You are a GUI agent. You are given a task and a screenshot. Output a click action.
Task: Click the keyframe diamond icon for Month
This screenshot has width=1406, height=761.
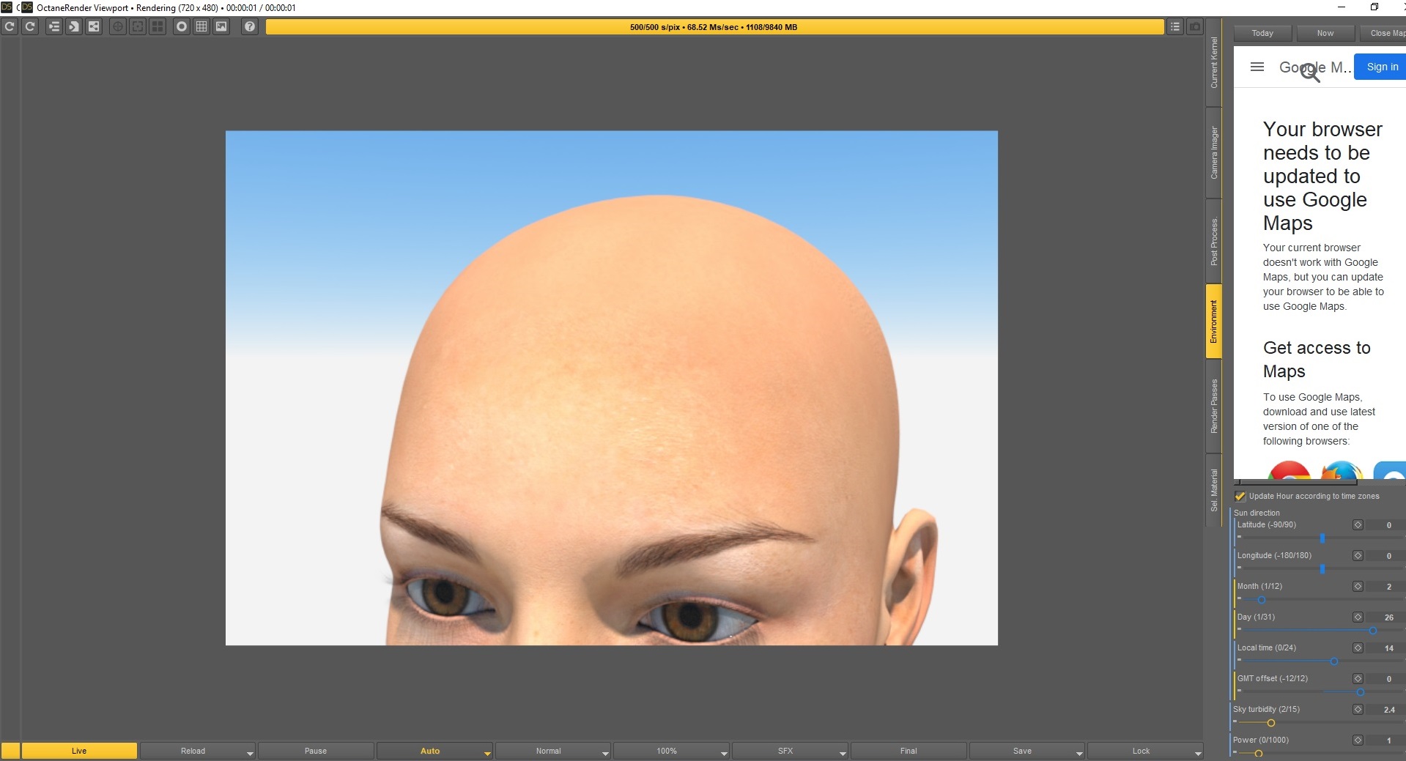[1358, 587]
